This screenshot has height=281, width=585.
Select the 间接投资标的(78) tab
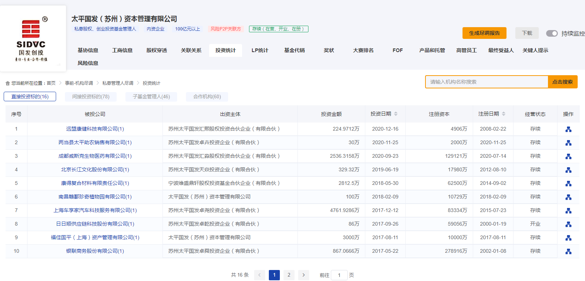[x=91, y=96]
